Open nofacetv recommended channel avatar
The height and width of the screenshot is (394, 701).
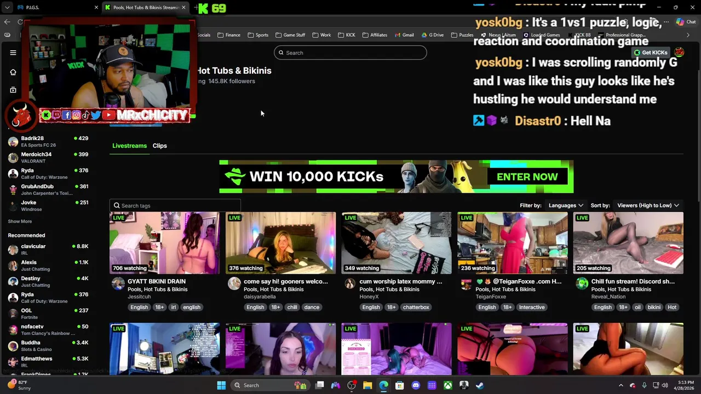[x=13, y=329]
